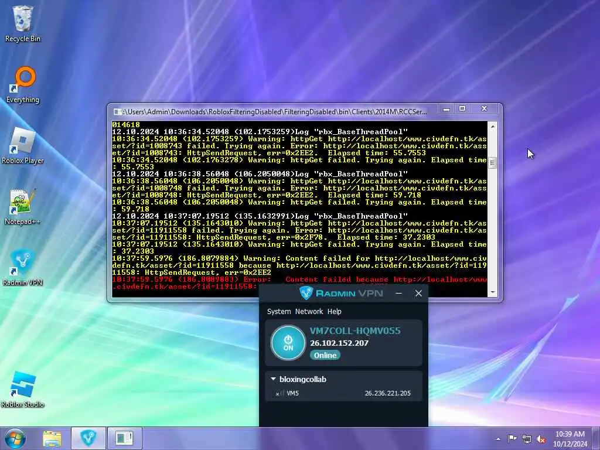The height and width of the screenshot is (450, 600).
Task: Open the Recycle Bin desktop icon
Action: click(23, 23)
